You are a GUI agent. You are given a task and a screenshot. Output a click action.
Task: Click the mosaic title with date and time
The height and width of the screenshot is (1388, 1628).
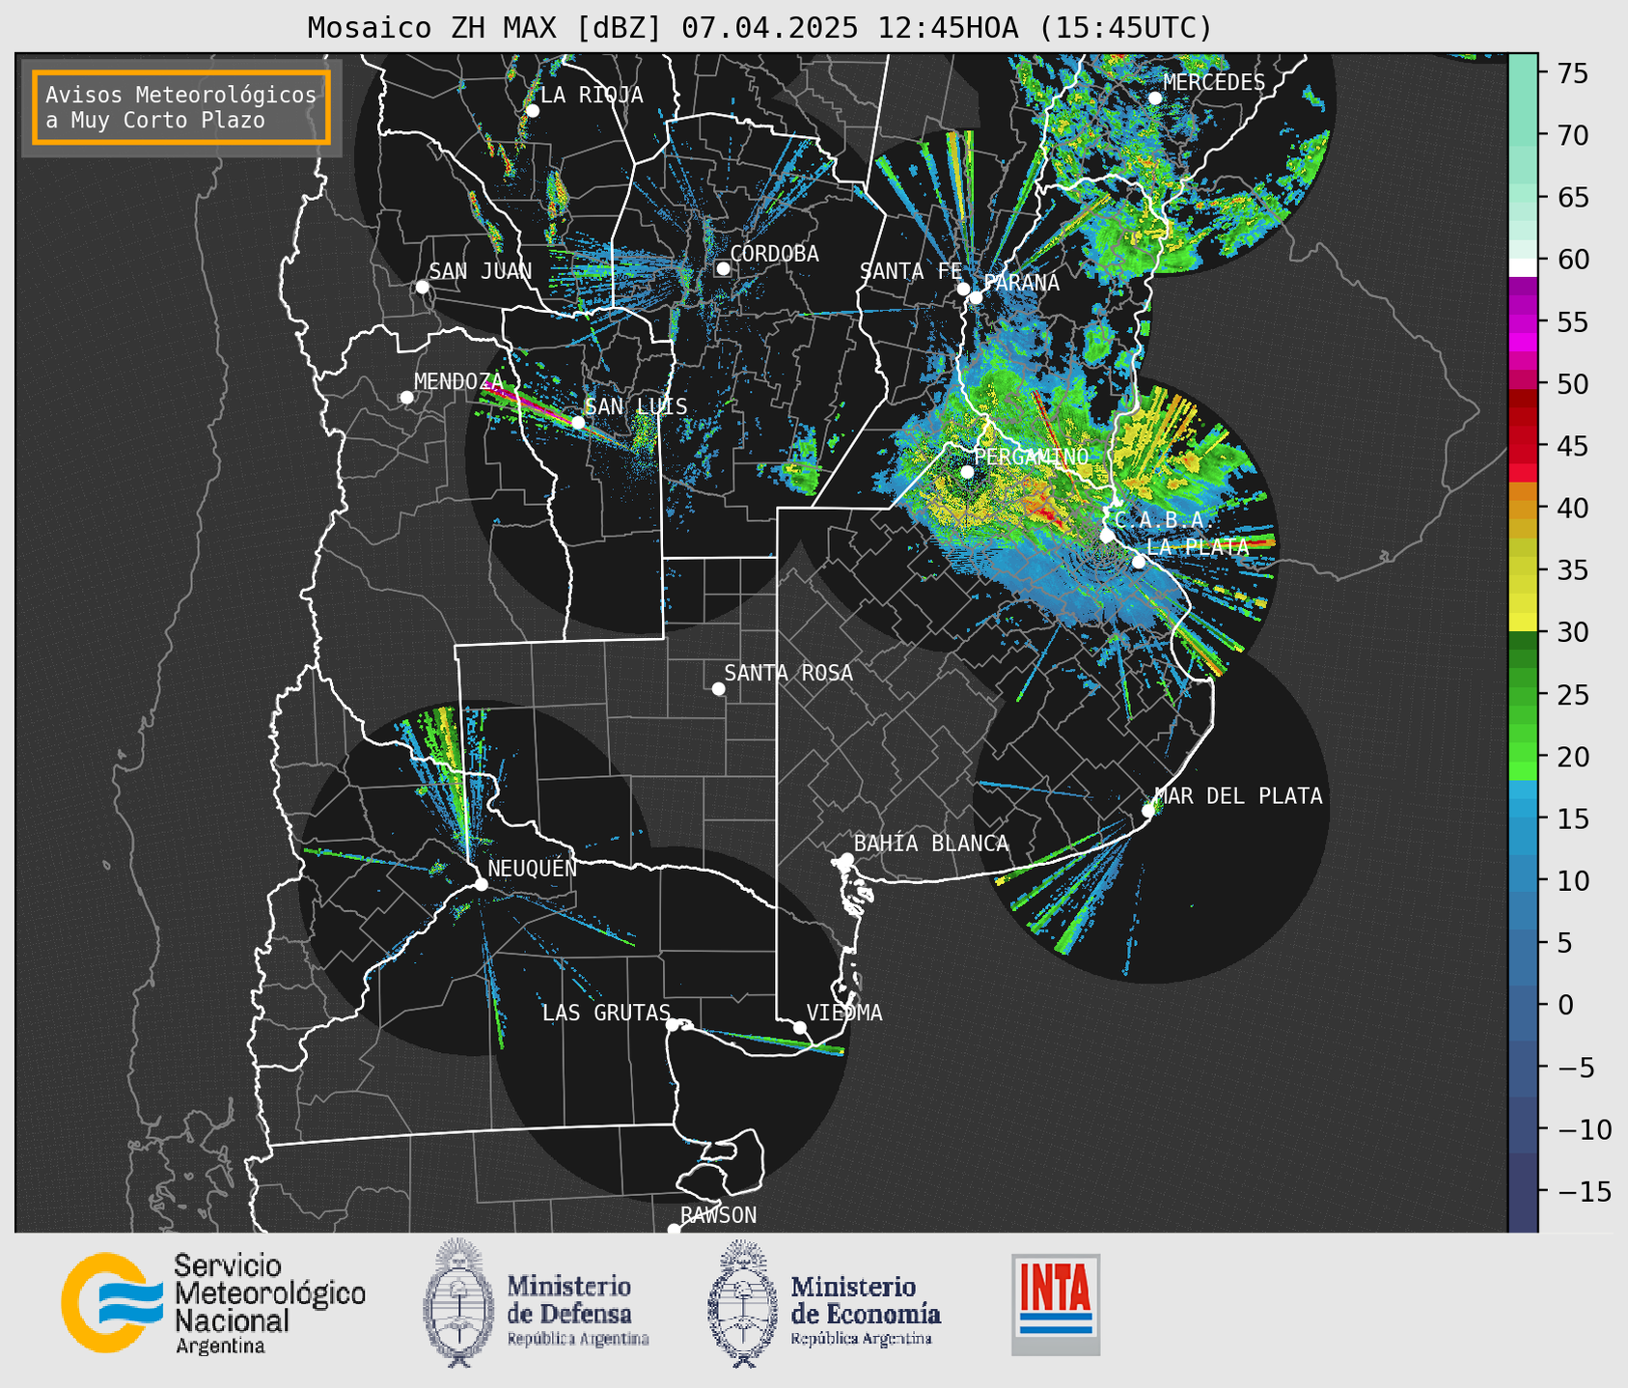click(759, 28)
